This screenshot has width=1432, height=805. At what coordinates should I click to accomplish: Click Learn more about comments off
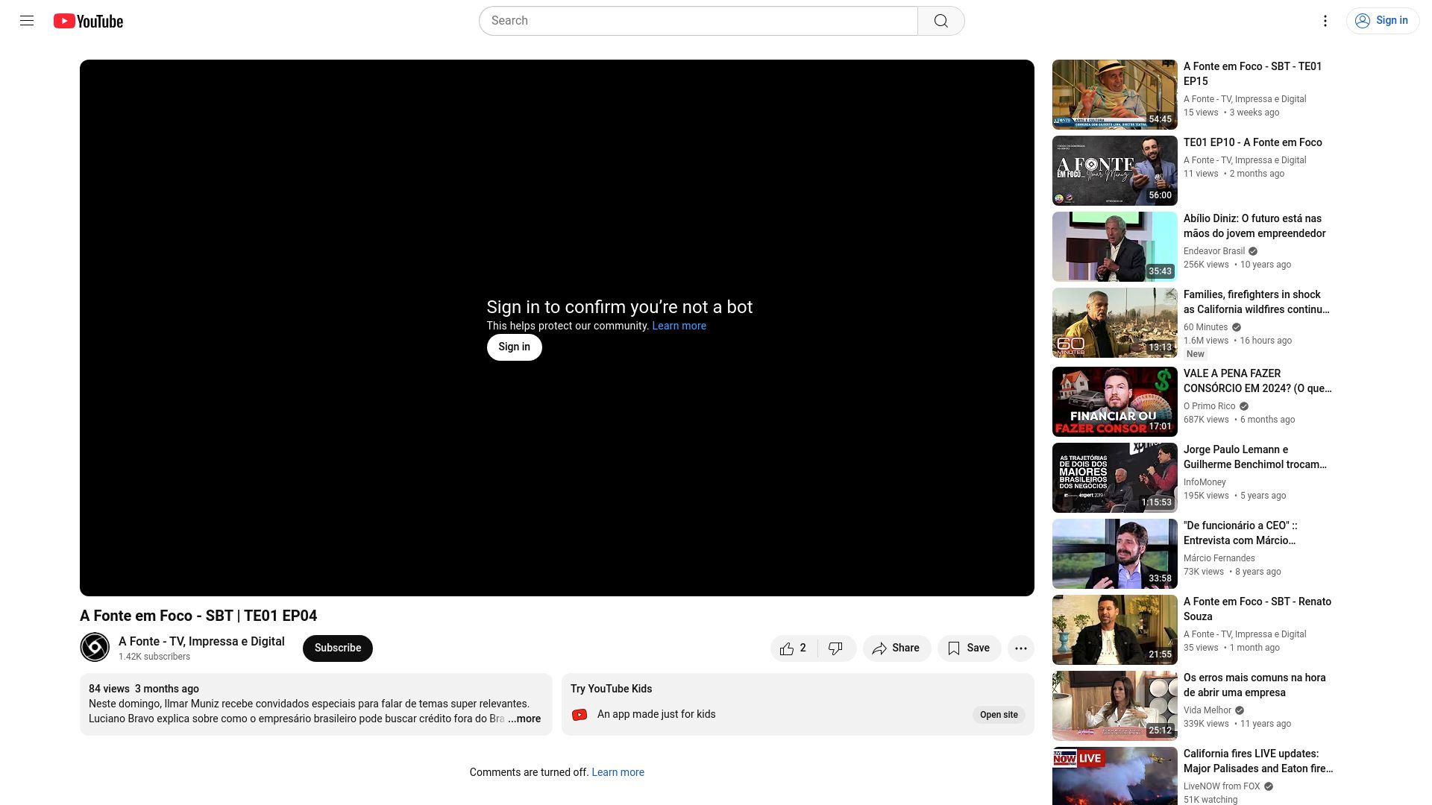point(618,772)
